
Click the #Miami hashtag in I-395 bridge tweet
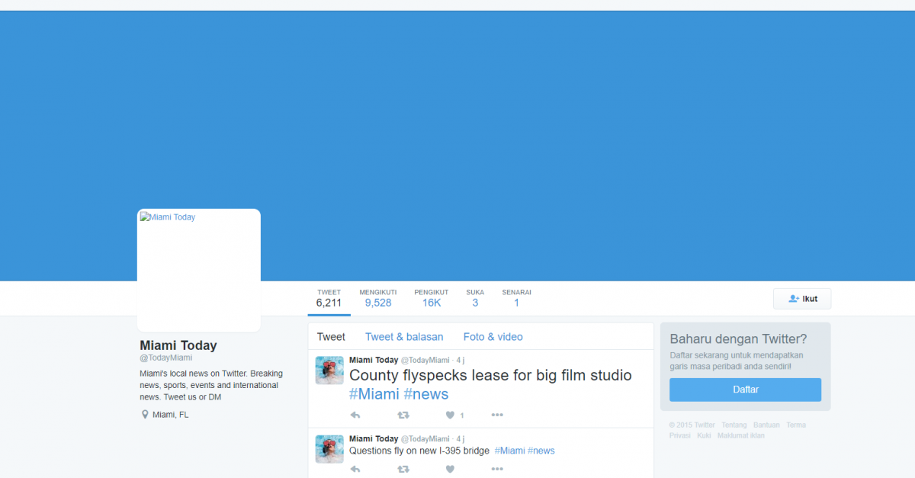pyautogui.click(x=510, y=451)
